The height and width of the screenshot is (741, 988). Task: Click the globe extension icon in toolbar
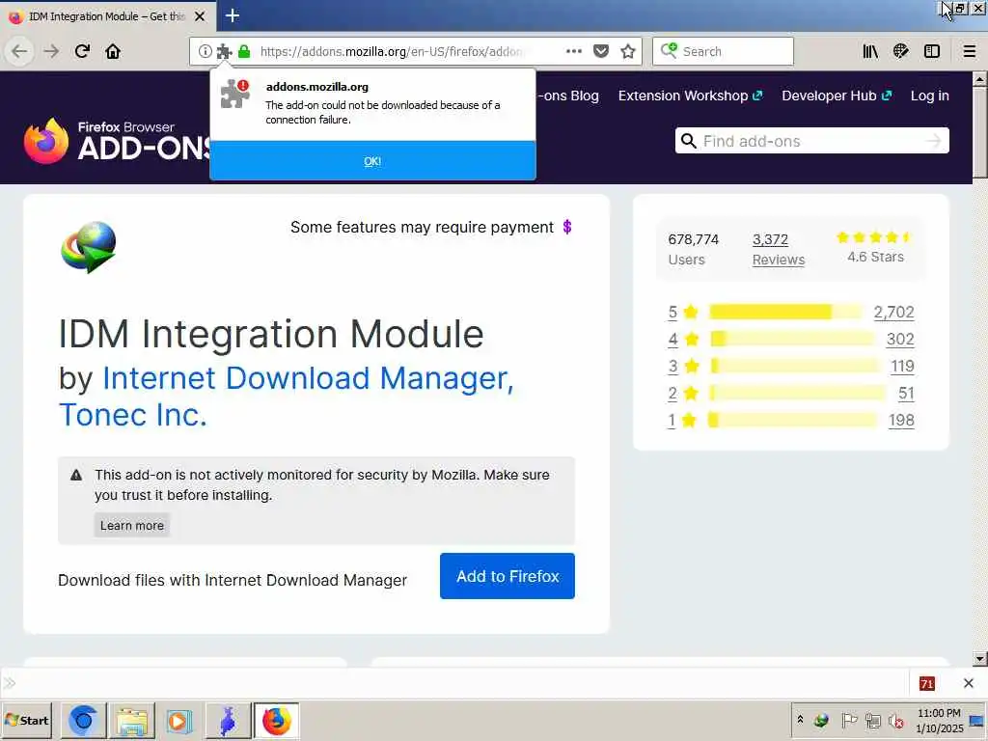[901, 51]
